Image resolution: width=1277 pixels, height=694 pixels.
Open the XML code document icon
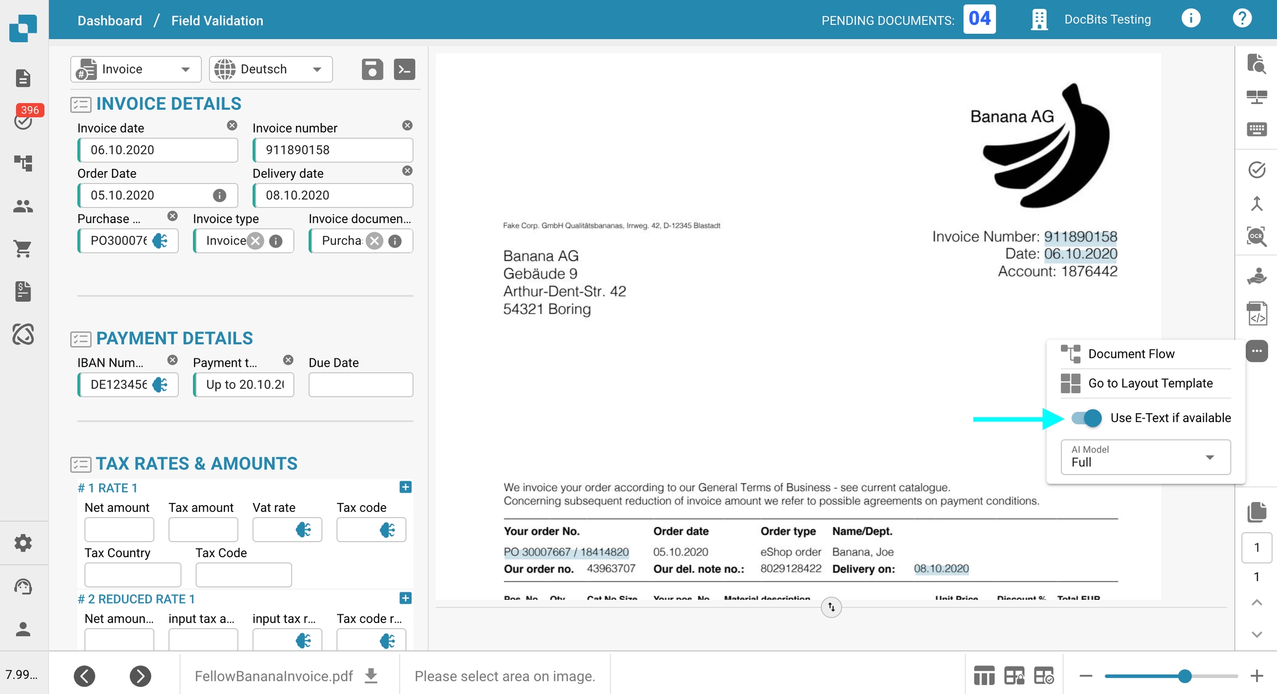(x=1256, y=314)
